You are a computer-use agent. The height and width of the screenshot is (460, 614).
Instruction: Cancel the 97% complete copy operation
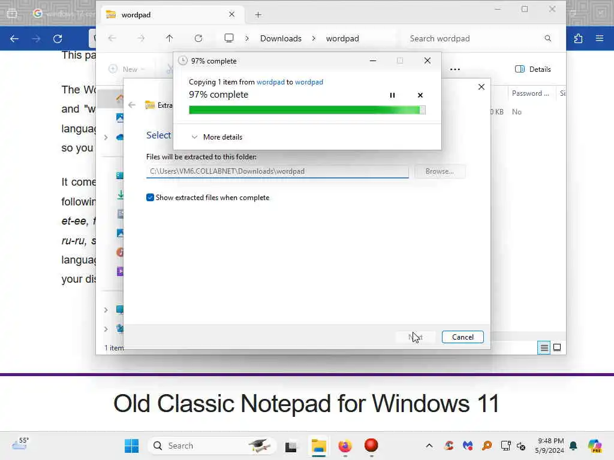click(x=420, y=95)
